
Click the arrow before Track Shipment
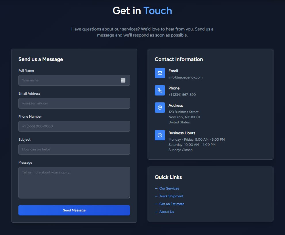(x=156, y=196)
